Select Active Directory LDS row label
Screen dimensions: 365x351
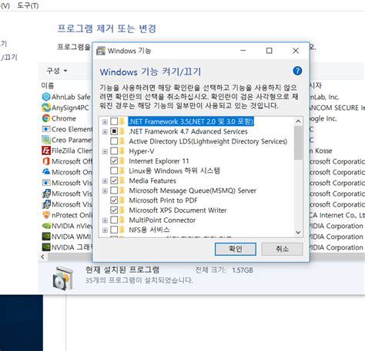coord(208,141)
